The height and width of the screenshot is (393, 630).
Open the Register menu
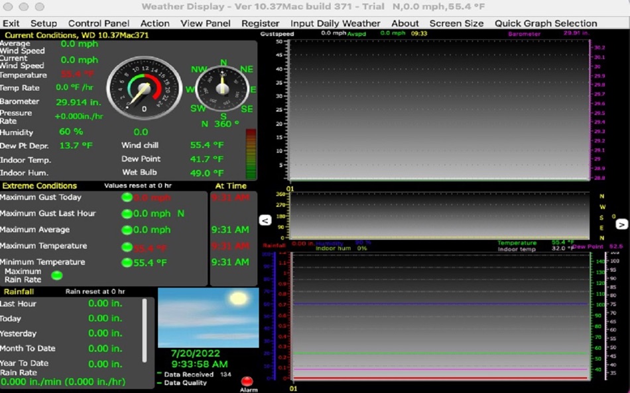pos(261,23)
